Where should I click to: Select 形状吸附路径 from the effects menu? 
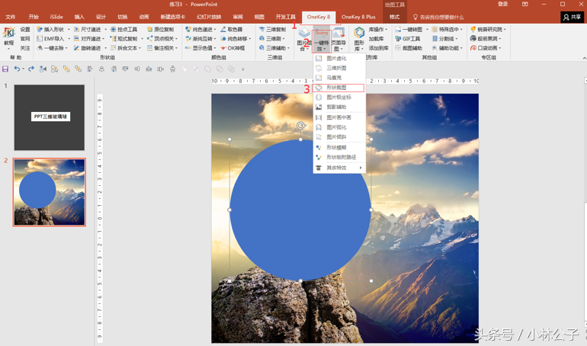[339, 157]
